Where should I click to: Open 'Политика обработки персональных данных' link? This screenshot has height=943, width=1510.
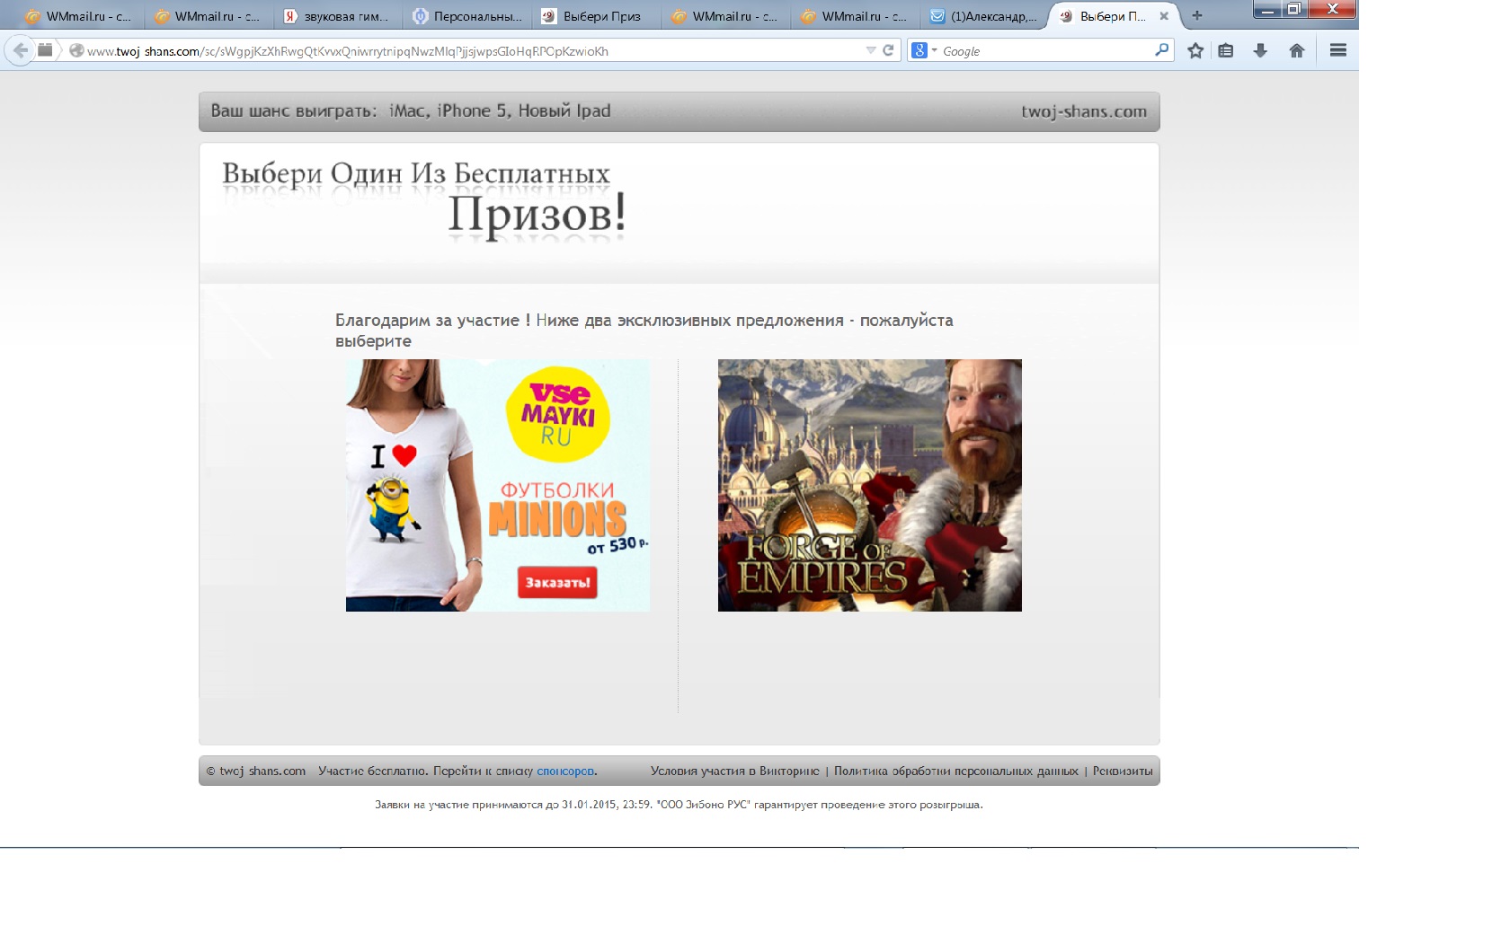click(x=955, y=771)
